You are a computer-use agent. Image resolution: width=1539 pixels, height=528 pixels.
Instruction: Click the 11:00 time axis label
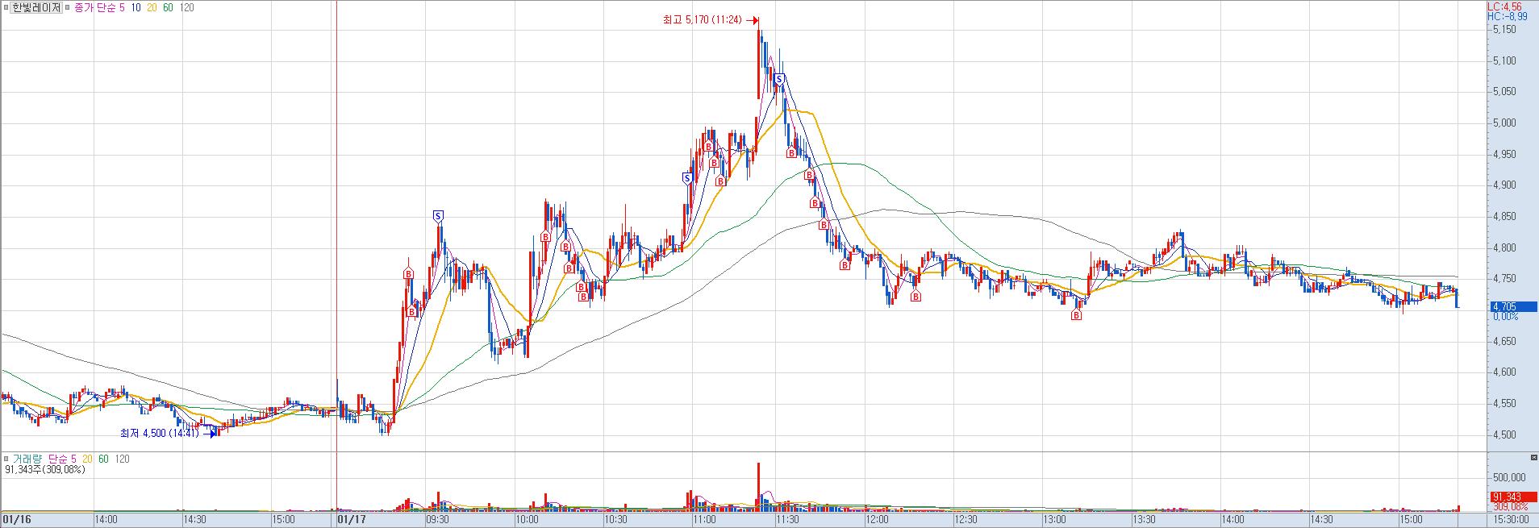[x=704, y=520]
